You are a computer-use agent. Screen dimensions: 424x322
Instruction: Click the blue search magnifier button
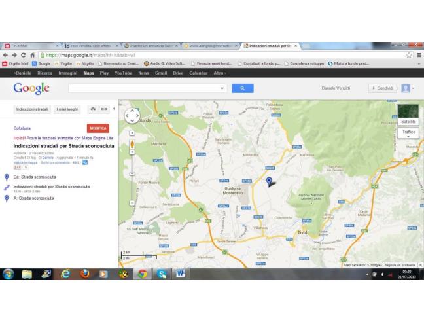coord(242,88)
